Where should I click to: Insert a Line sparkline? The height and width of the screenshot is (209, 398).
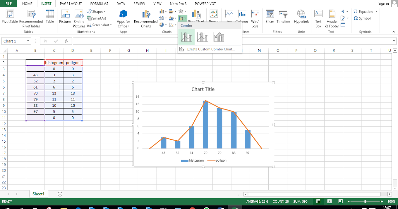(x=229, y=17)
